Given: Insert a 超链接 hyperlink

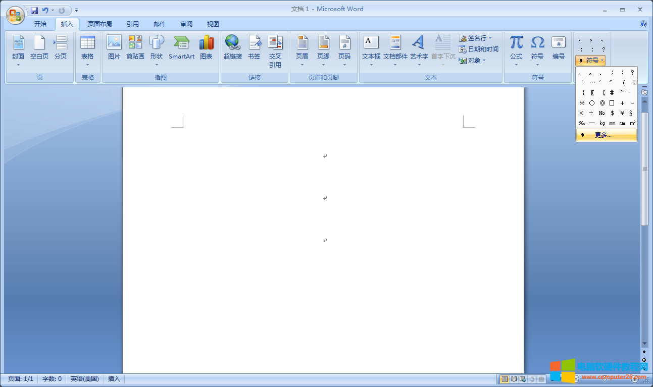Looking at the screenshot, I should [233, 47].
